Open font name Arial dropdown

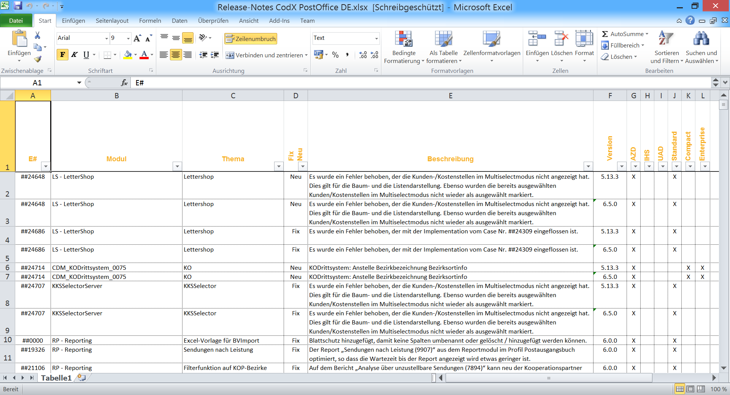(x=106, y=38)
